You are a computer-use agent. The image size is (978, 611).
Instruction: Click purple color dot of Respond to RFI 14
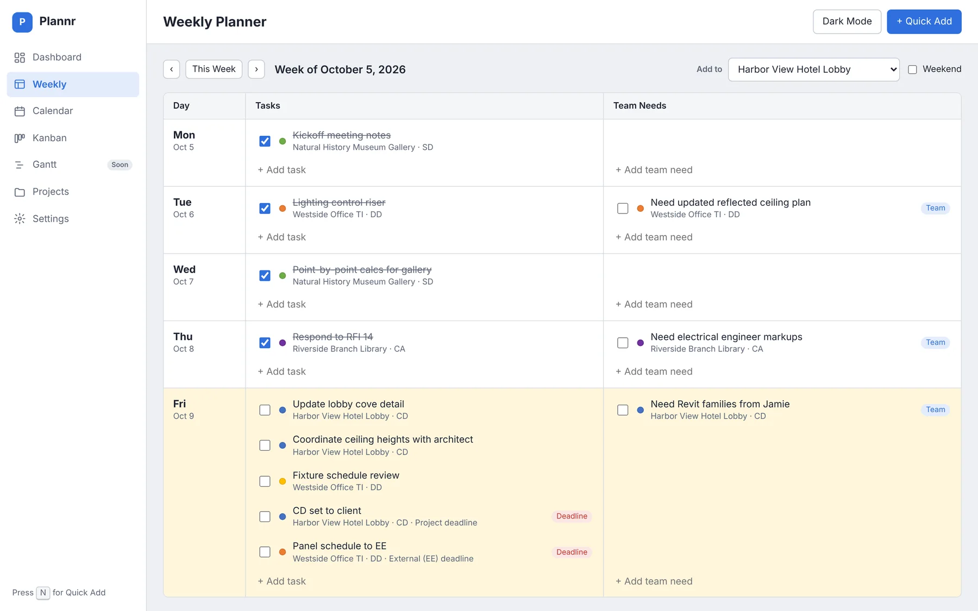tap(283, 343)
